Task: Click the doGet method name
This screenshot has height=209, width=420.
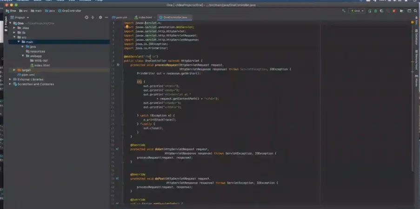Action: [x=159, y=150]
